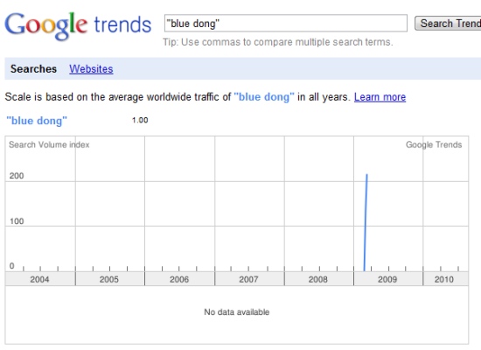This screenshot has width=481, height=350.
Task: Open the Websites tab
Action: point(91,69)
